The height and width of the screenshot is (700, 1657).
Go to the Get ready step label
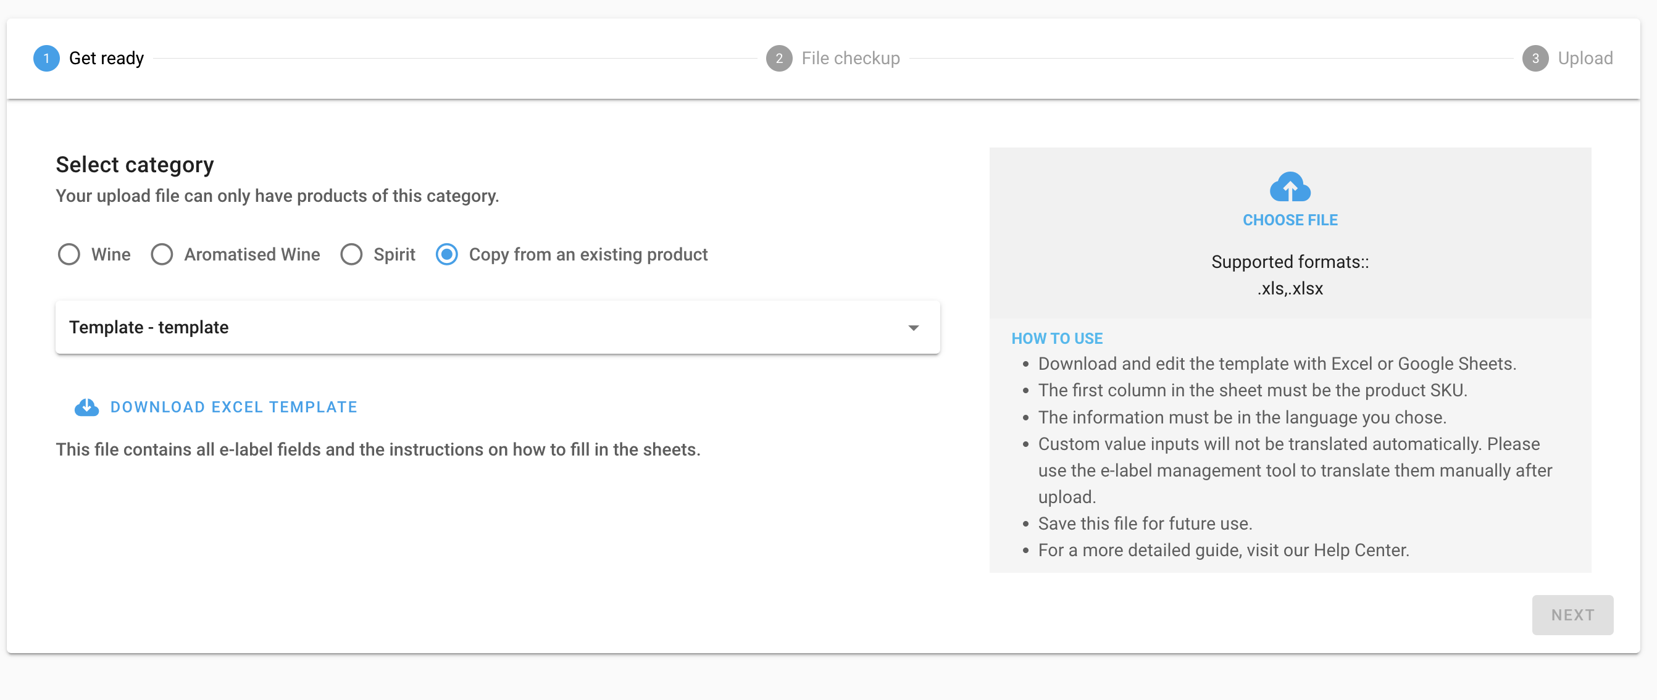106,59
